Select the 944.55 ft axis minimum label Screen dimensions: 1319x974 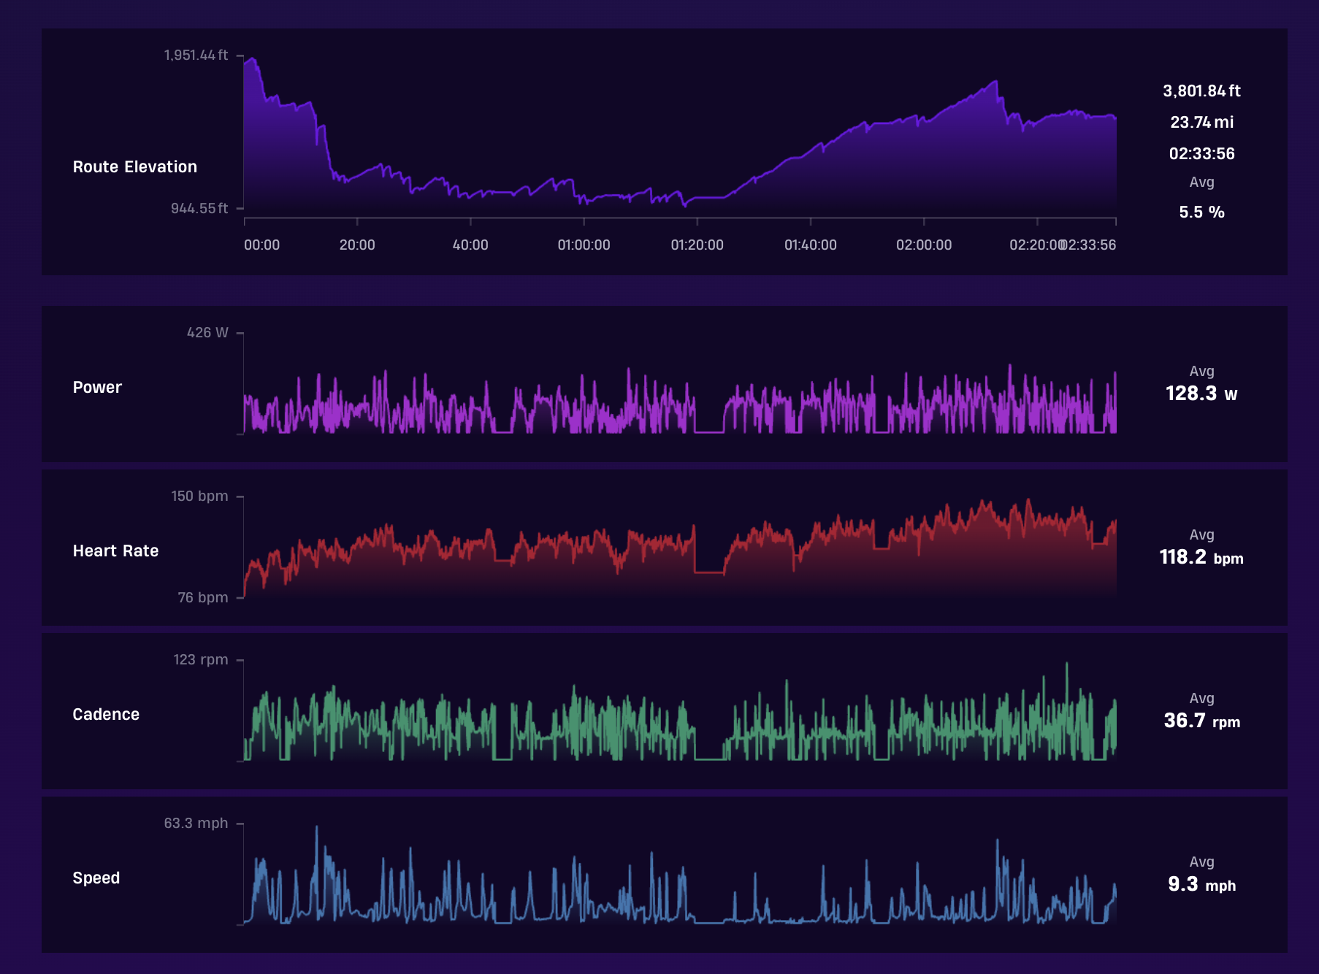pos(199,209)
